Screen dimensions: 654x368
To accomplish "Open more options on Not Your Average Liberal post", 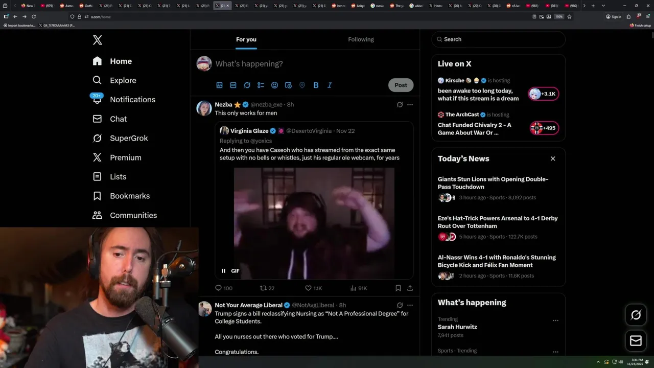I will tap(410, 305).
